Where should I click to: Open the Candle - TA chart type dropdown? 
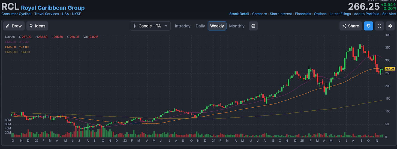(x=150, y=26)
